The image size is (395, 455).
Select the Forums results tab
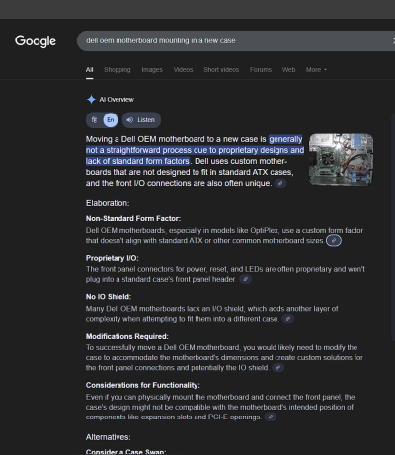pos(261,70)
